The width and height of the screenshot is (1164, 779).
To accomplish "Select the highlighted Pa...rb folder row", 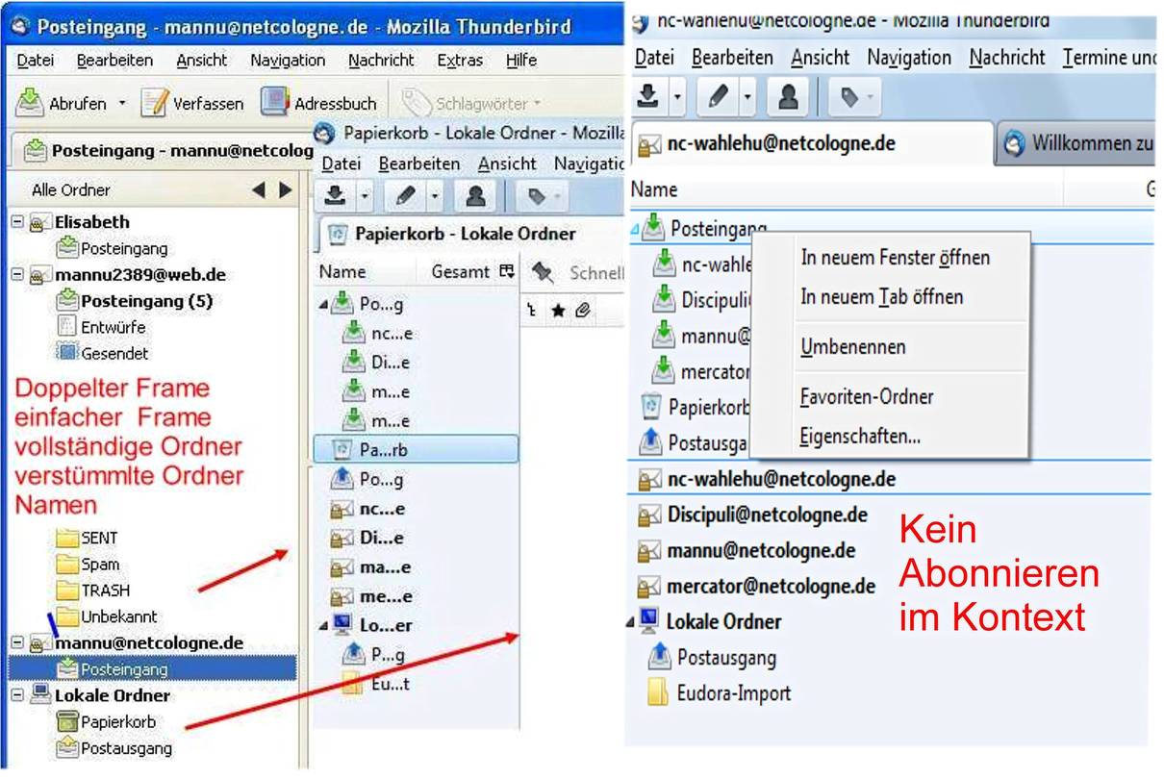I will coord(416,449).
